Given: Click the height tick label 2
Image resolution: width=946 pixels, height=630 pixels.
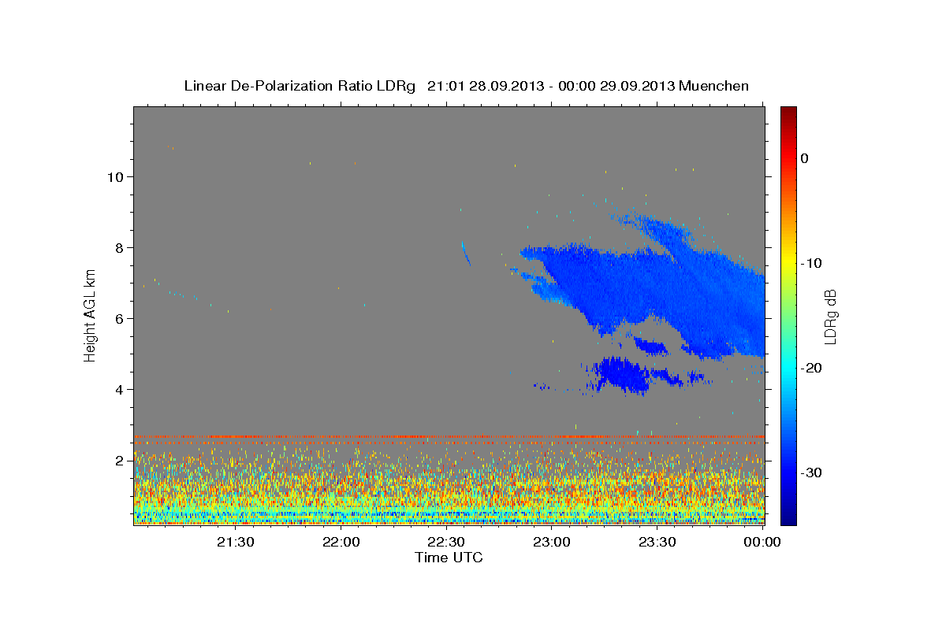Looking at the screenshot, I should pos(120,460).
